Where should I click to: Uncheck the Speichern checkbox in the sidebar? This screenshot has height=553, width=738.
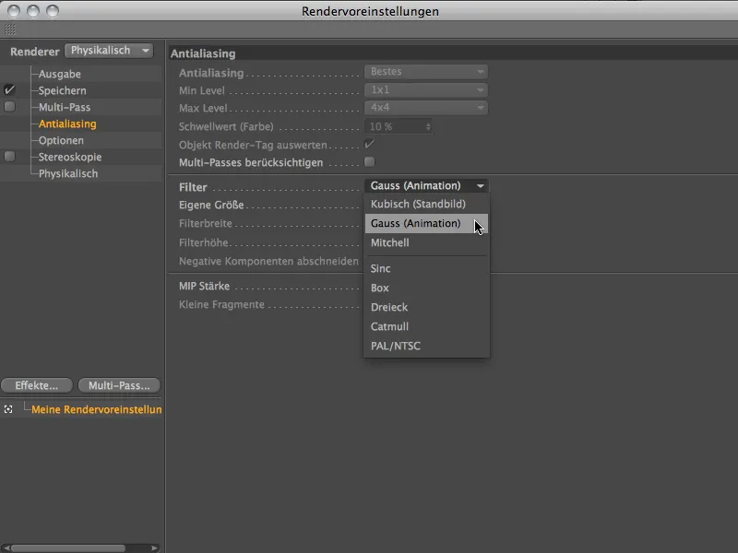pyautogui.click(x=7, y=89)
